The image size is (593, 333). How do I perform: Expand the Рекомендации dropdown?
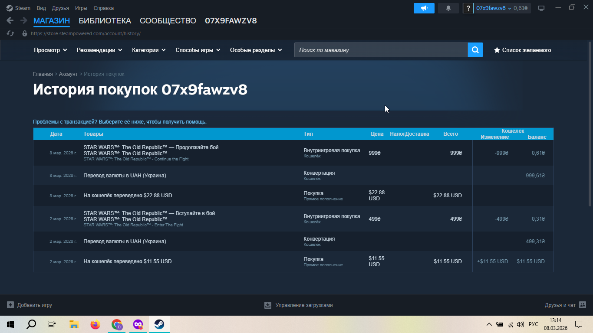click(x=100, y=50)
